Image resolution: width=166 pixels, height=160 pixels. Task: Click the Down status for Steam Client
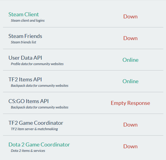tap(130, 17)
